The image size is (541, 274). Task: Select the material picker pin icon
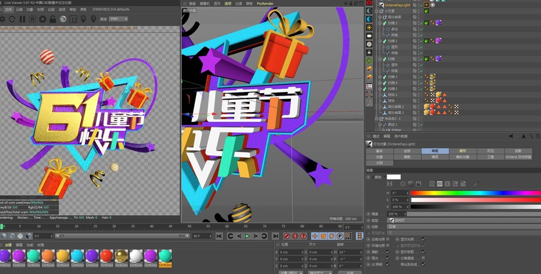pyautogui.click(x=94, y=19)
